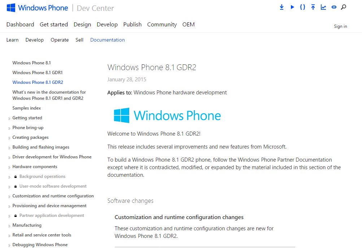Click the lock icon beside User-mode software development
Screen dimensions: 362x248
(x=16, y=187)
